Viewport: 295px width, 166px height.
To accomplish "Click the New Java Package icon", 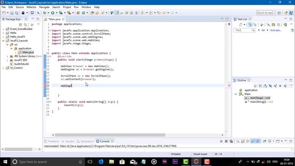I will (x=78, y=13).
